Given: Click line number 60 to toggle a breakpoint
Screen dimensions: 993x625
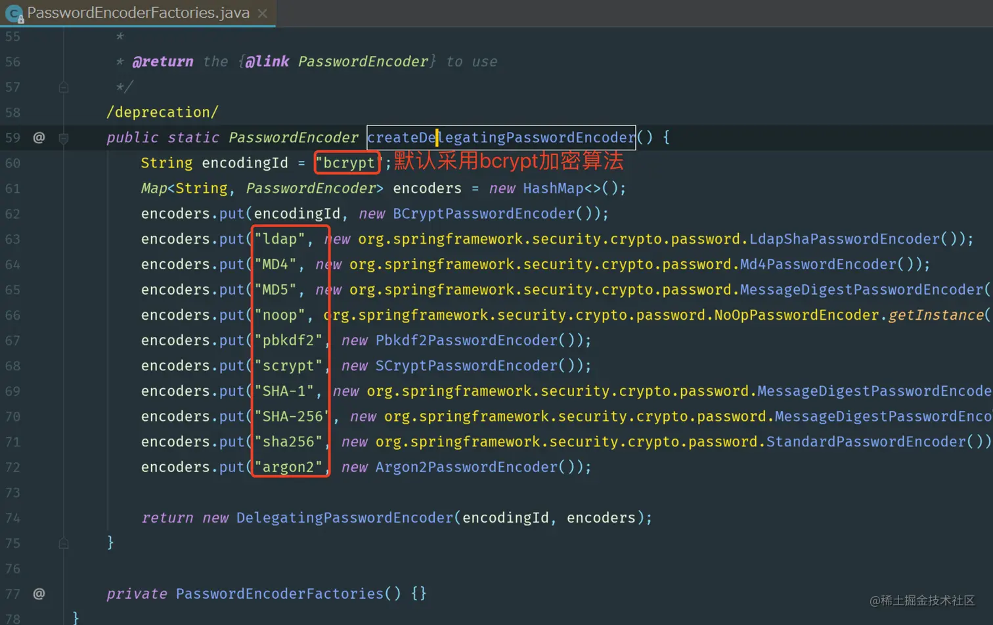Looking at the screenshot, I should point(12,163).
